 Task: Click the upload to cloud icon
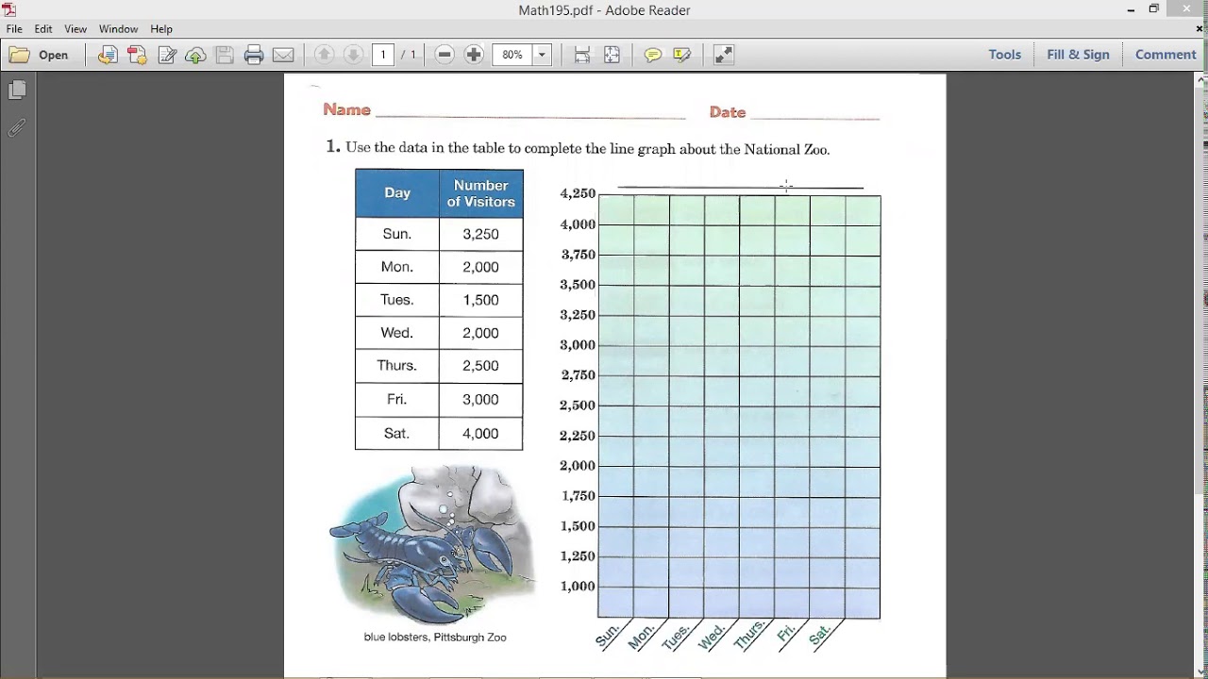point(195,55)
